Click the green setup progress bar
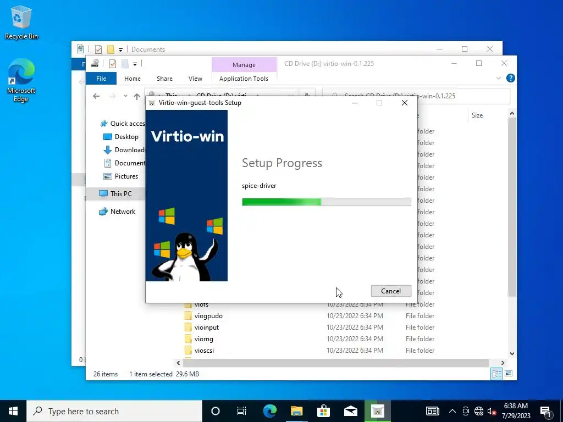563x422 pixels. [x=327, y=202]
